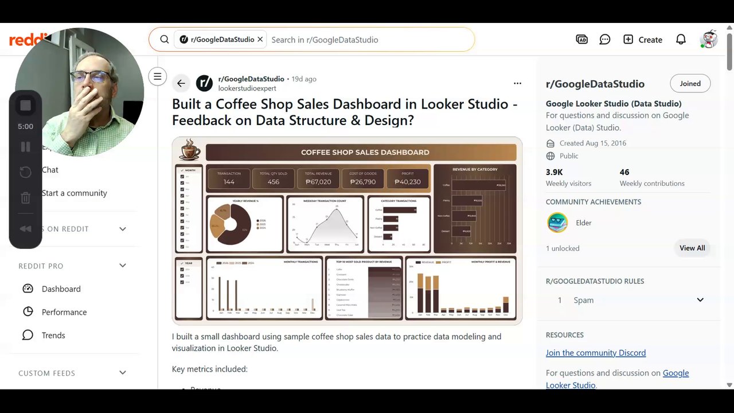Toggle the Joined membership button
Screen dimensions: 734x413
(x=690, y=84)
